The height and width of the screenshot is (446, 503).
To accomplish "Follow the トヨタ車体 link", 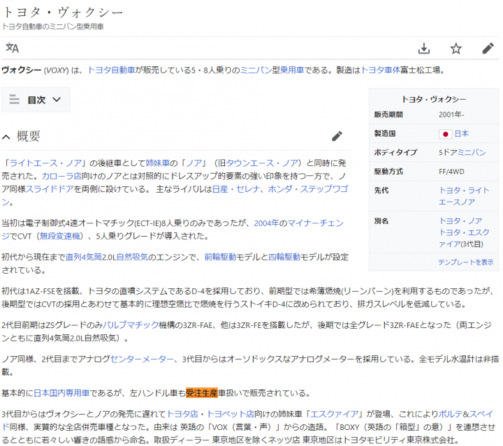I will click(381, 70).
